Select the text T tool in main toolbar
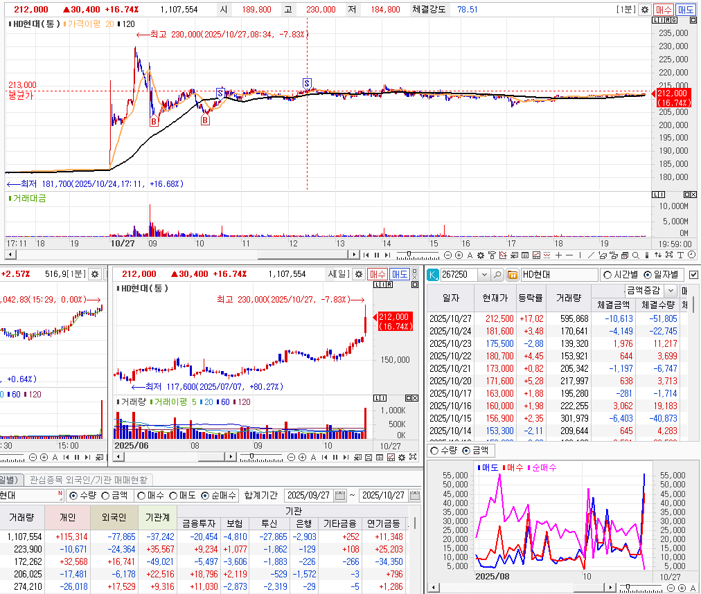 click(x=680, y=255)
